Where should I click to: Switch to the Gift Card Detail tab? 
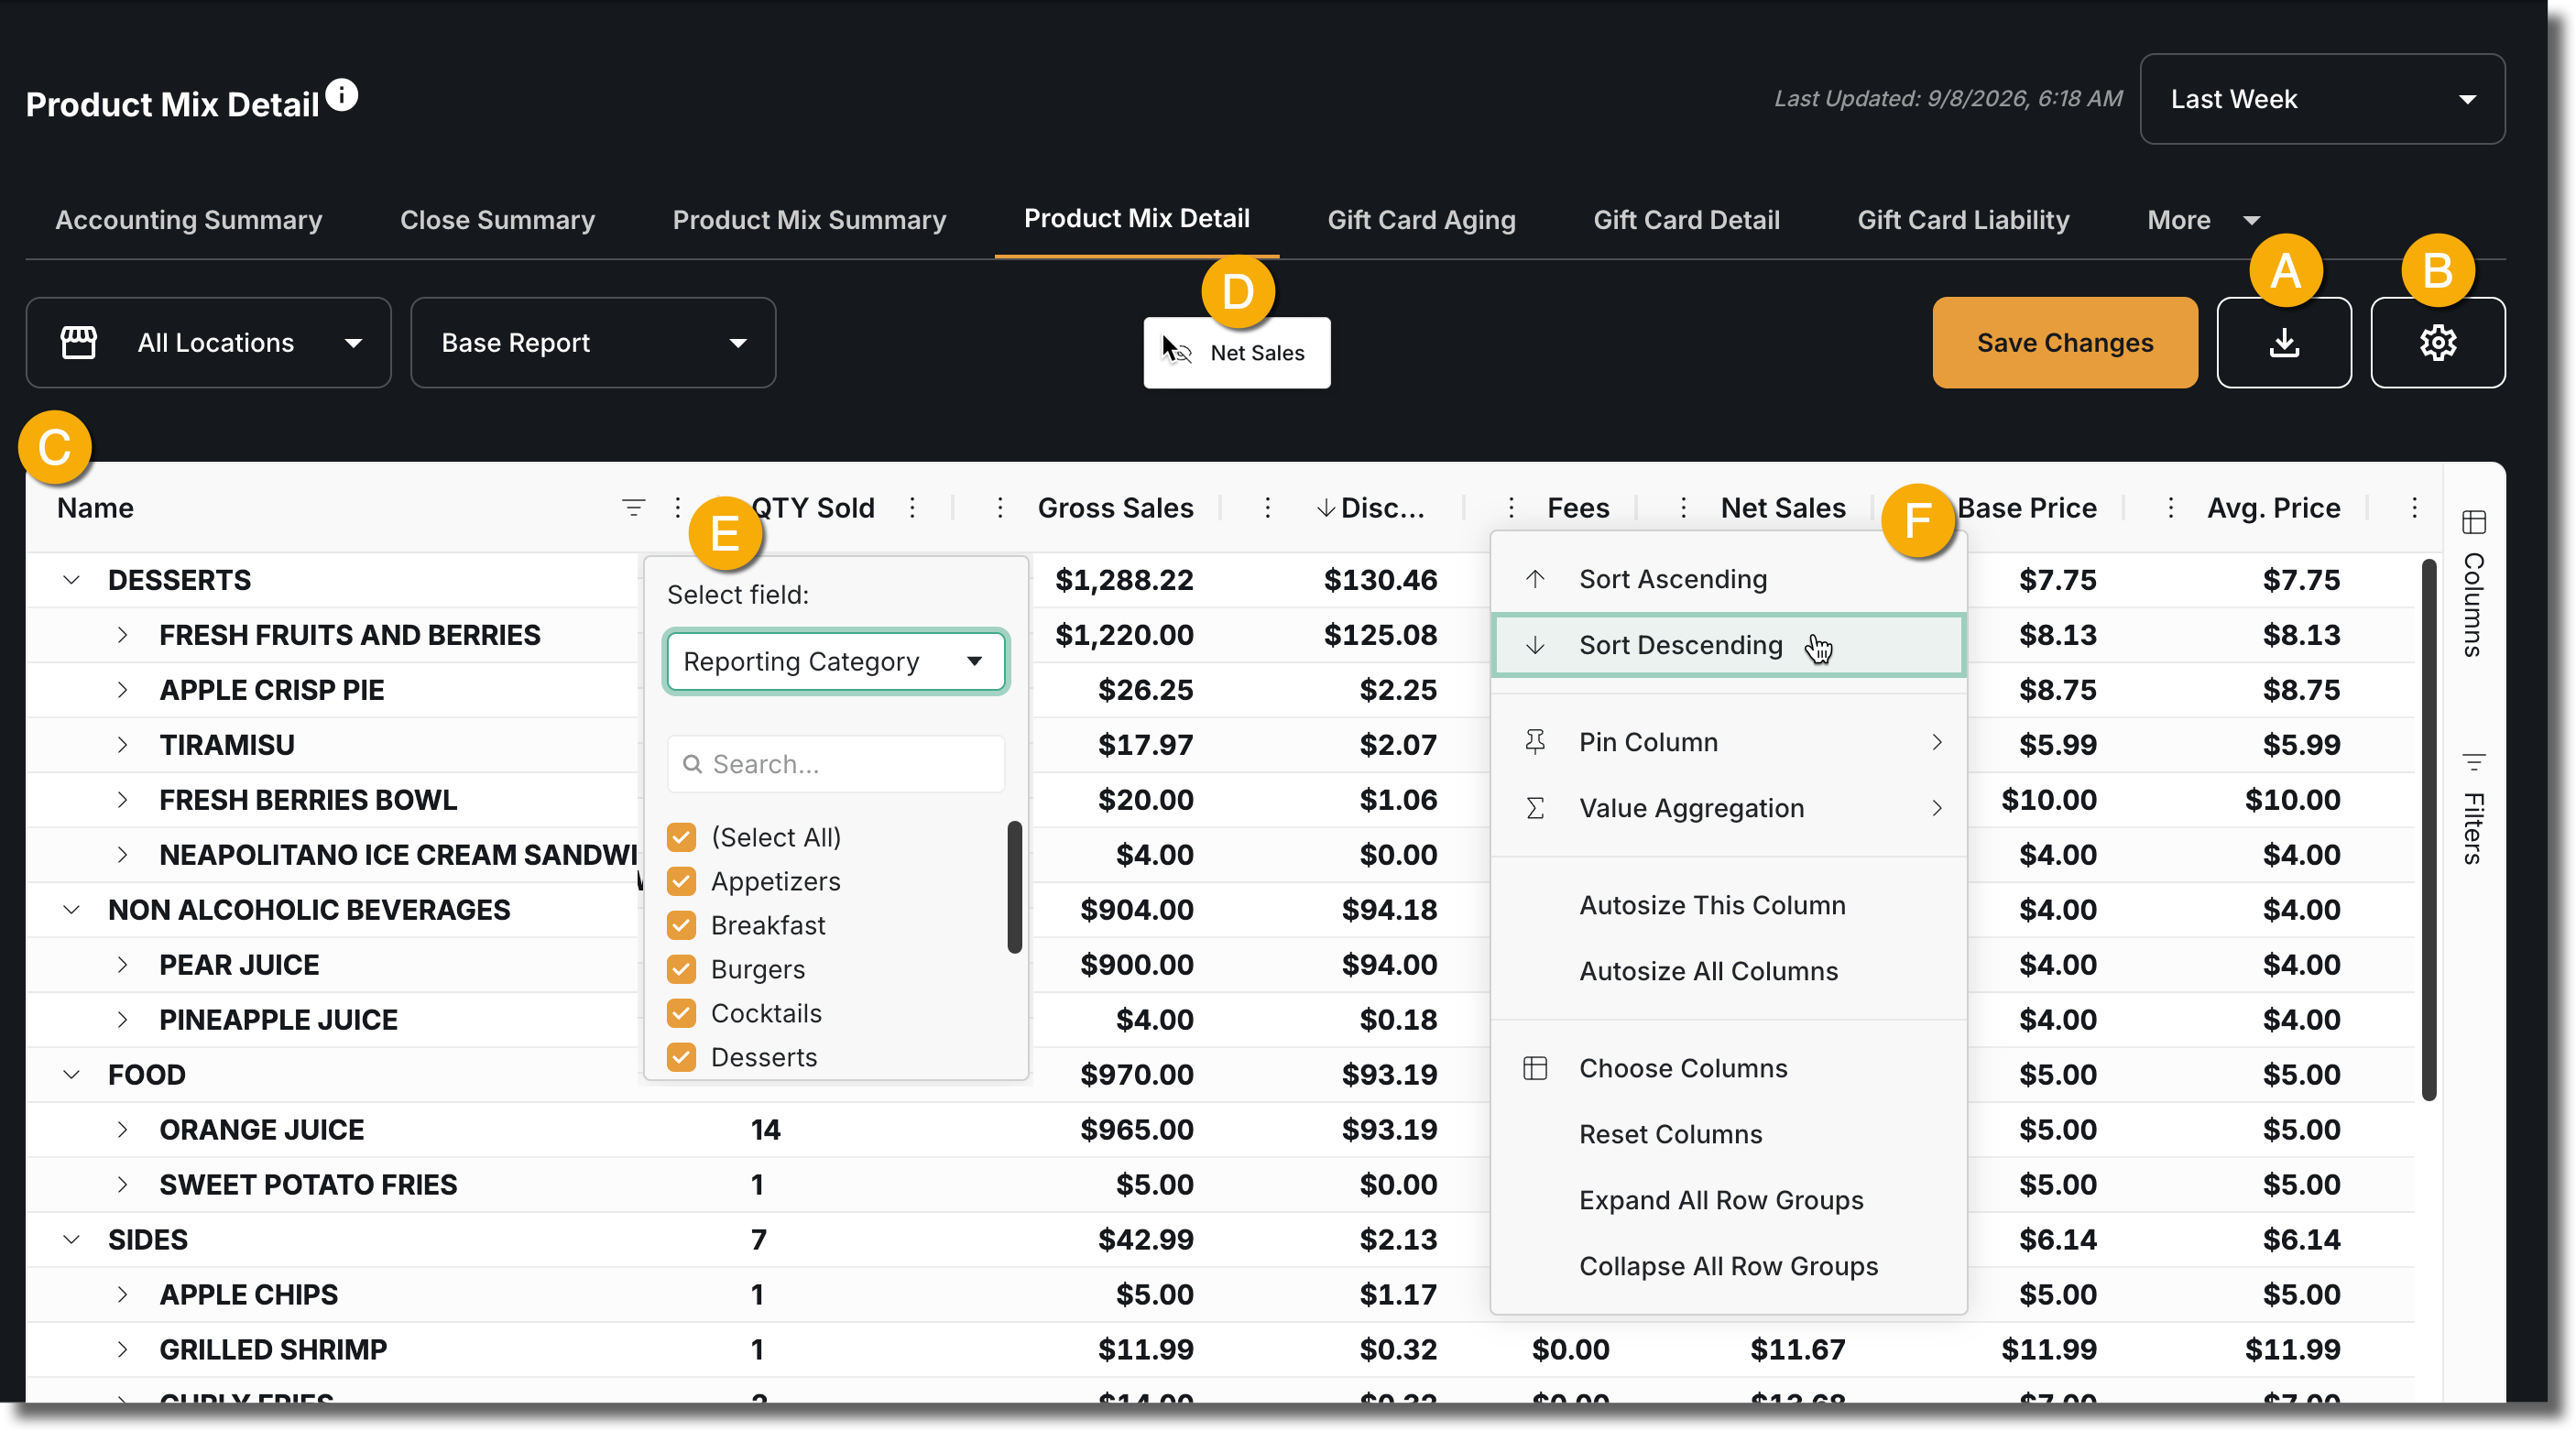tap(1686, 220)
